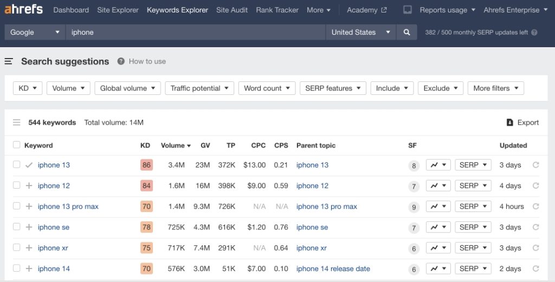Click the Export download icon

(509, 123)
